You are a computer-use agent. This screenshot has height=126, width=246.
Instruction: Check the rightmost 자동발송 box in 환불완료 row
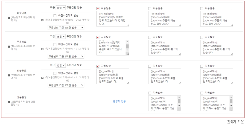[202, 66]
